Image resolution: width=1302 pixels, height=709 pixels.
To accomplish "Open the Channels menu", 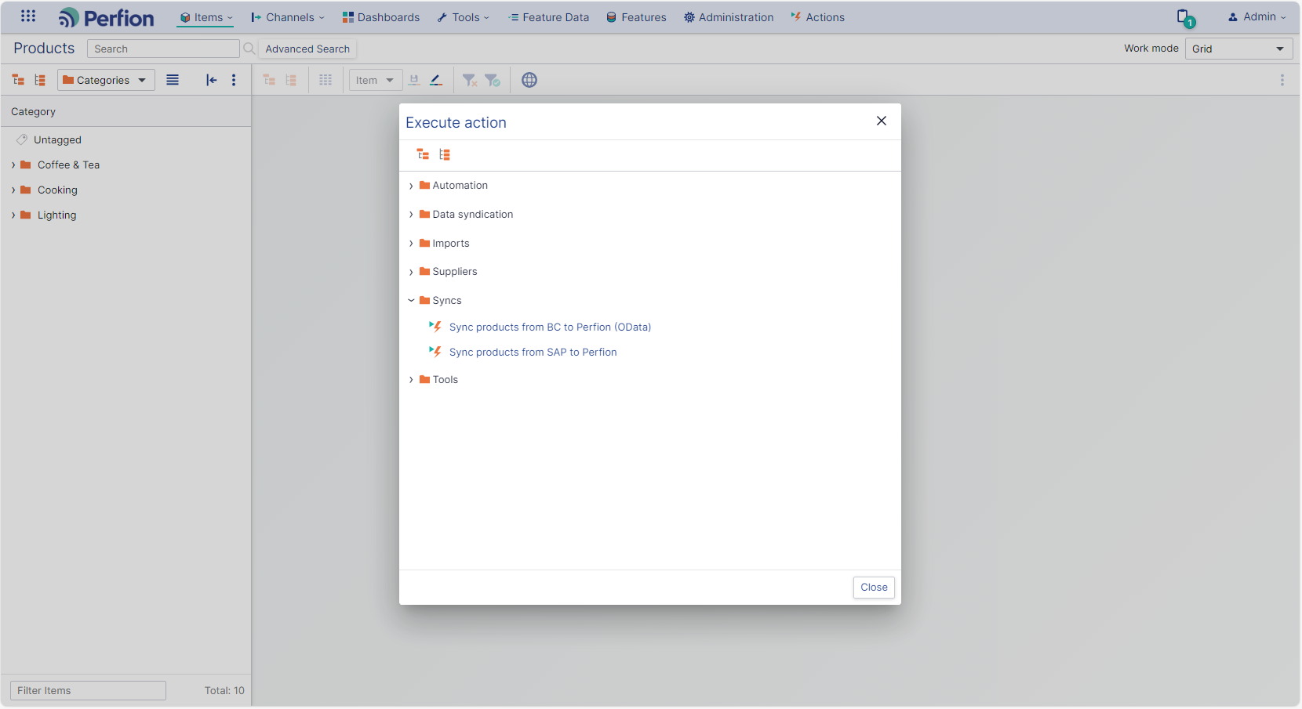I will point(287,17).
